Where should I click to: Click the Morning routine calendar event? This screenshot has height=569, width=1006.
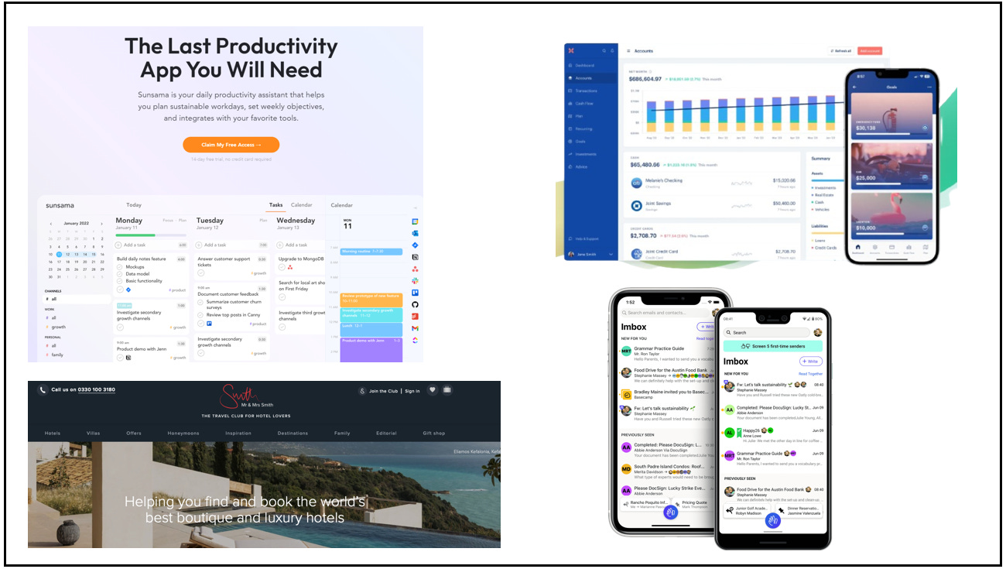coord(371,252)
